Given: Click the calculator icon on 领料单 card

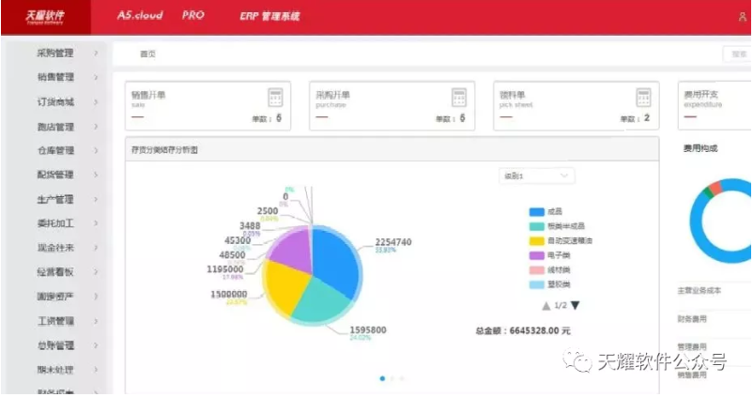Looking at the screenshot, I should pyautogui.click(x=643, y=98).
